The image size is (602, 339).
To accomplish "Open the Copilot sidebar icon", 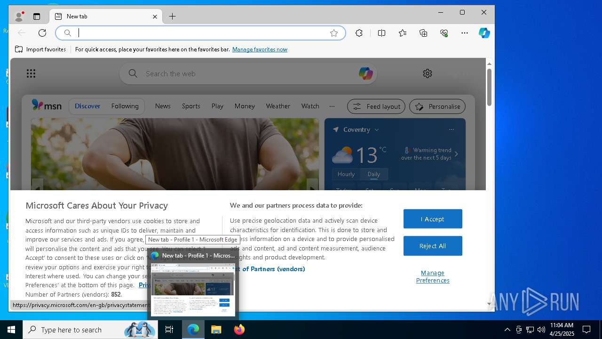I will click(484, 33).
